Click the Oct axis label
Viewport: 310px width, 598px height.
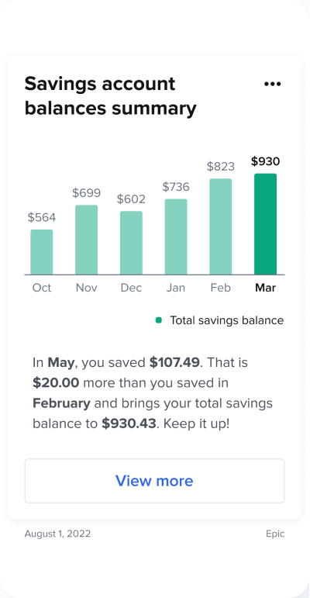tap(42, 288)
